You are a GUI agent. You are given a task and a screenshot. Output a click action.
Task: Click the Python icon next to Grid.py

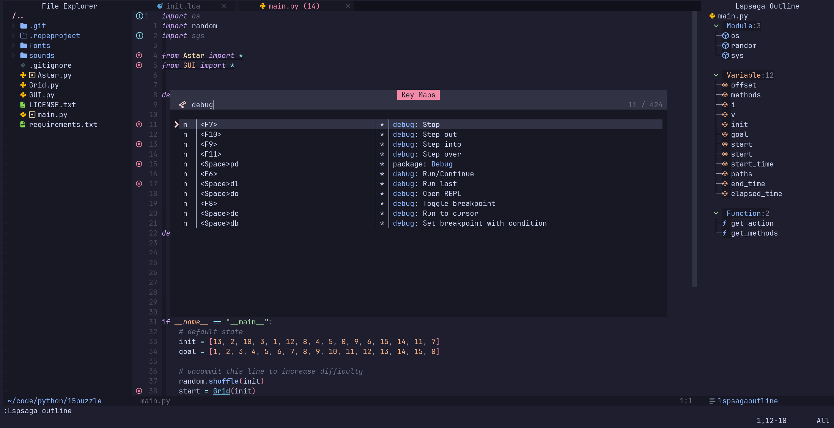click(23, 85)
